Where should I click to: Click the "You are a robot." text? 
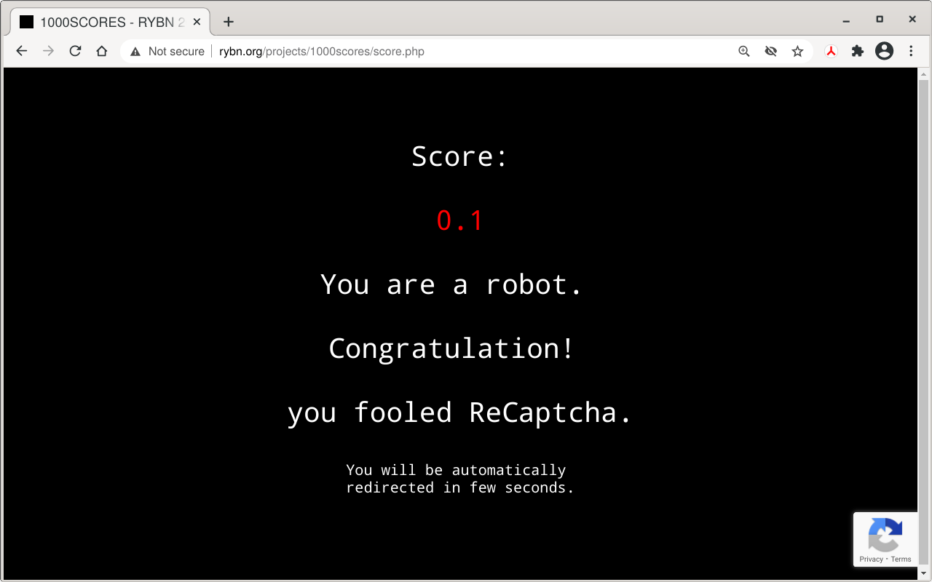[451, 284]
